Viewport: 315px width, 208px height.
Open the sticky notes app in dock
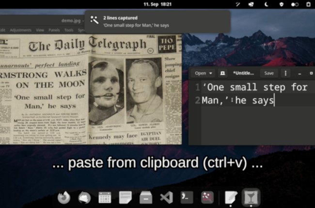(x=126, y=197)
